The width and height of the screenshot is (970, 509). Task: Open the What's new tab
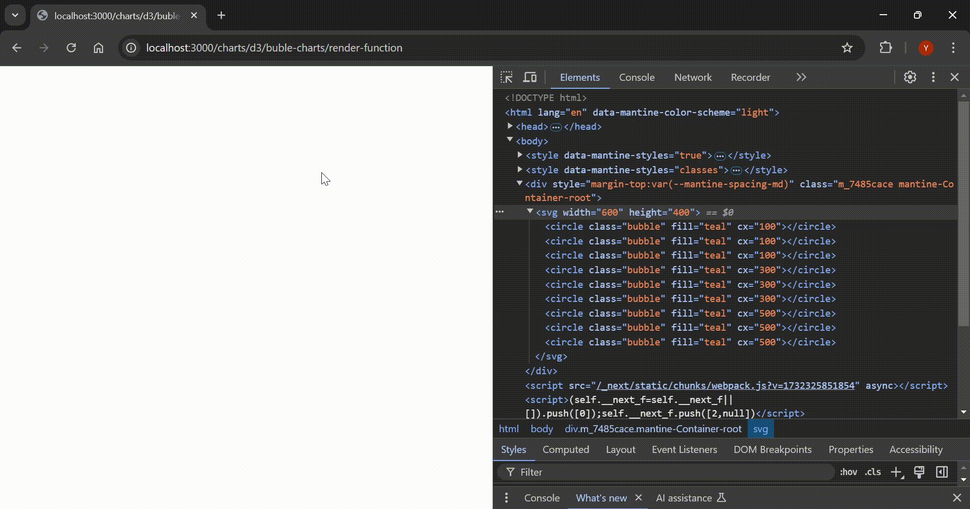tap(601, 497)
